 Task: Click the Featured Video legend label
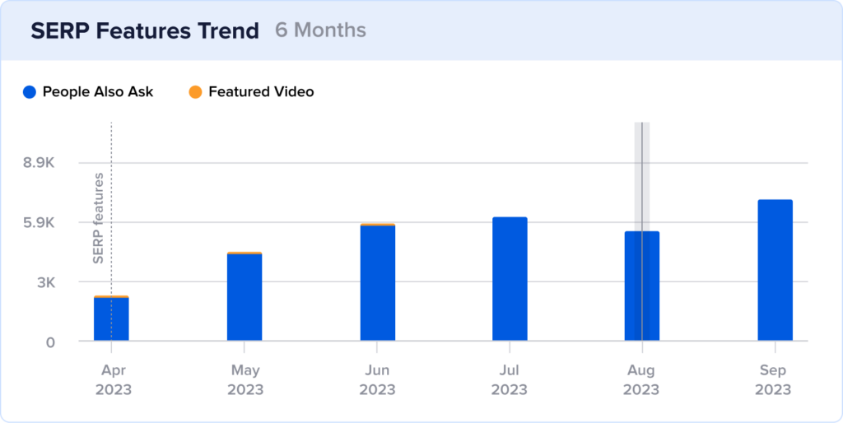261,92
